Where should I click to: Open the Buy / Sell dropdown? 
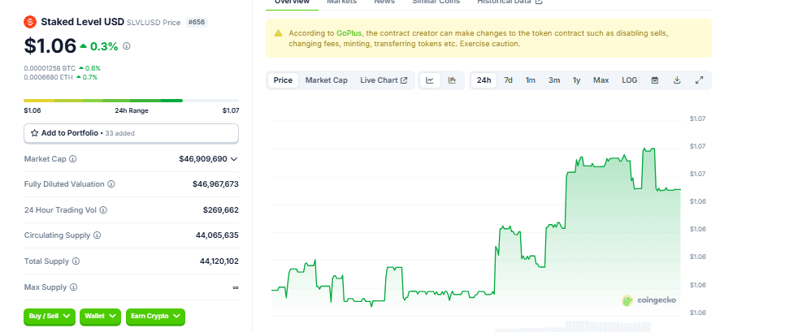tap(49, 316)
